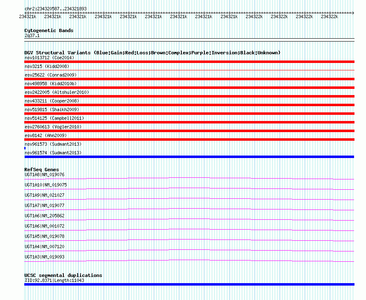
Task: Click the UGT1A6|NM_001072 gene label
Action: coord(44,226)
